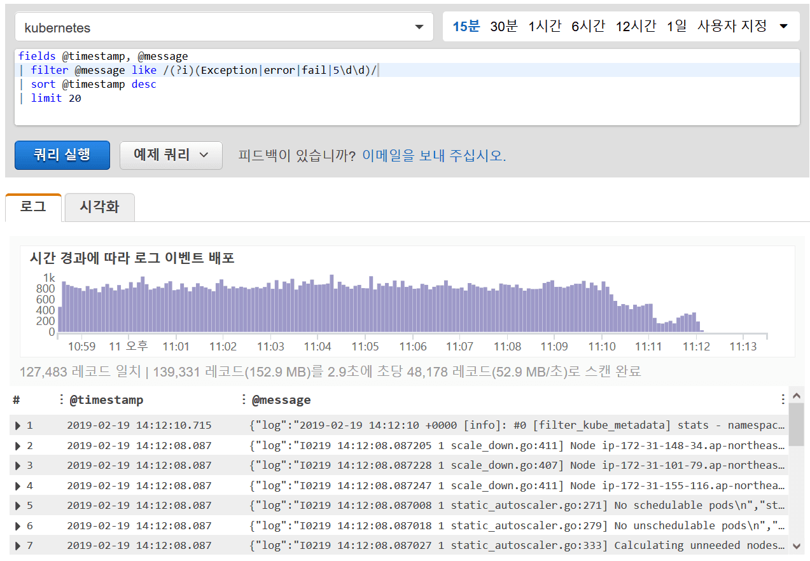Select the 로그 tab
Image resolution: width=810 pixels, height=561 pixels.
[33, 207]
